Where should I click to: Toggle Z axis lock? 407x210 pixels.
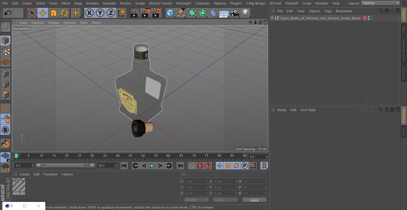coord(111,13)
